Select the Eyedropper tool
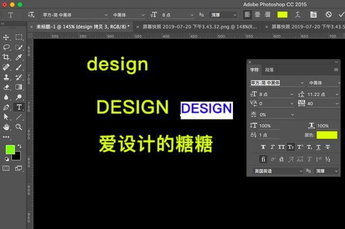 tap(19, 57)
